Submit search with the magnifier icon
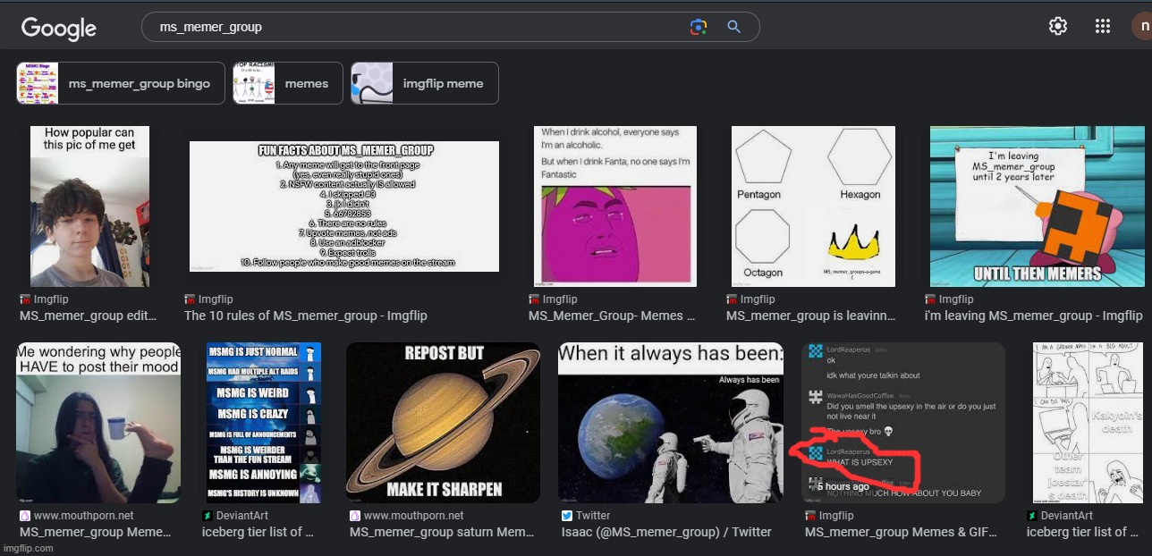This screenshot has height=556, width=1152. click(x=733, y=27)
